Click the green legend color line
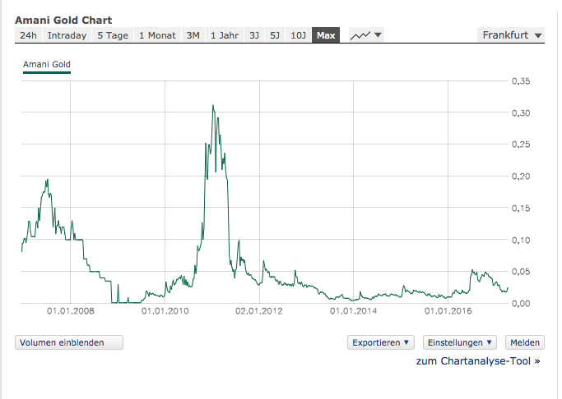The height and width of the screenshot is (399, 562). coord(47,72)
